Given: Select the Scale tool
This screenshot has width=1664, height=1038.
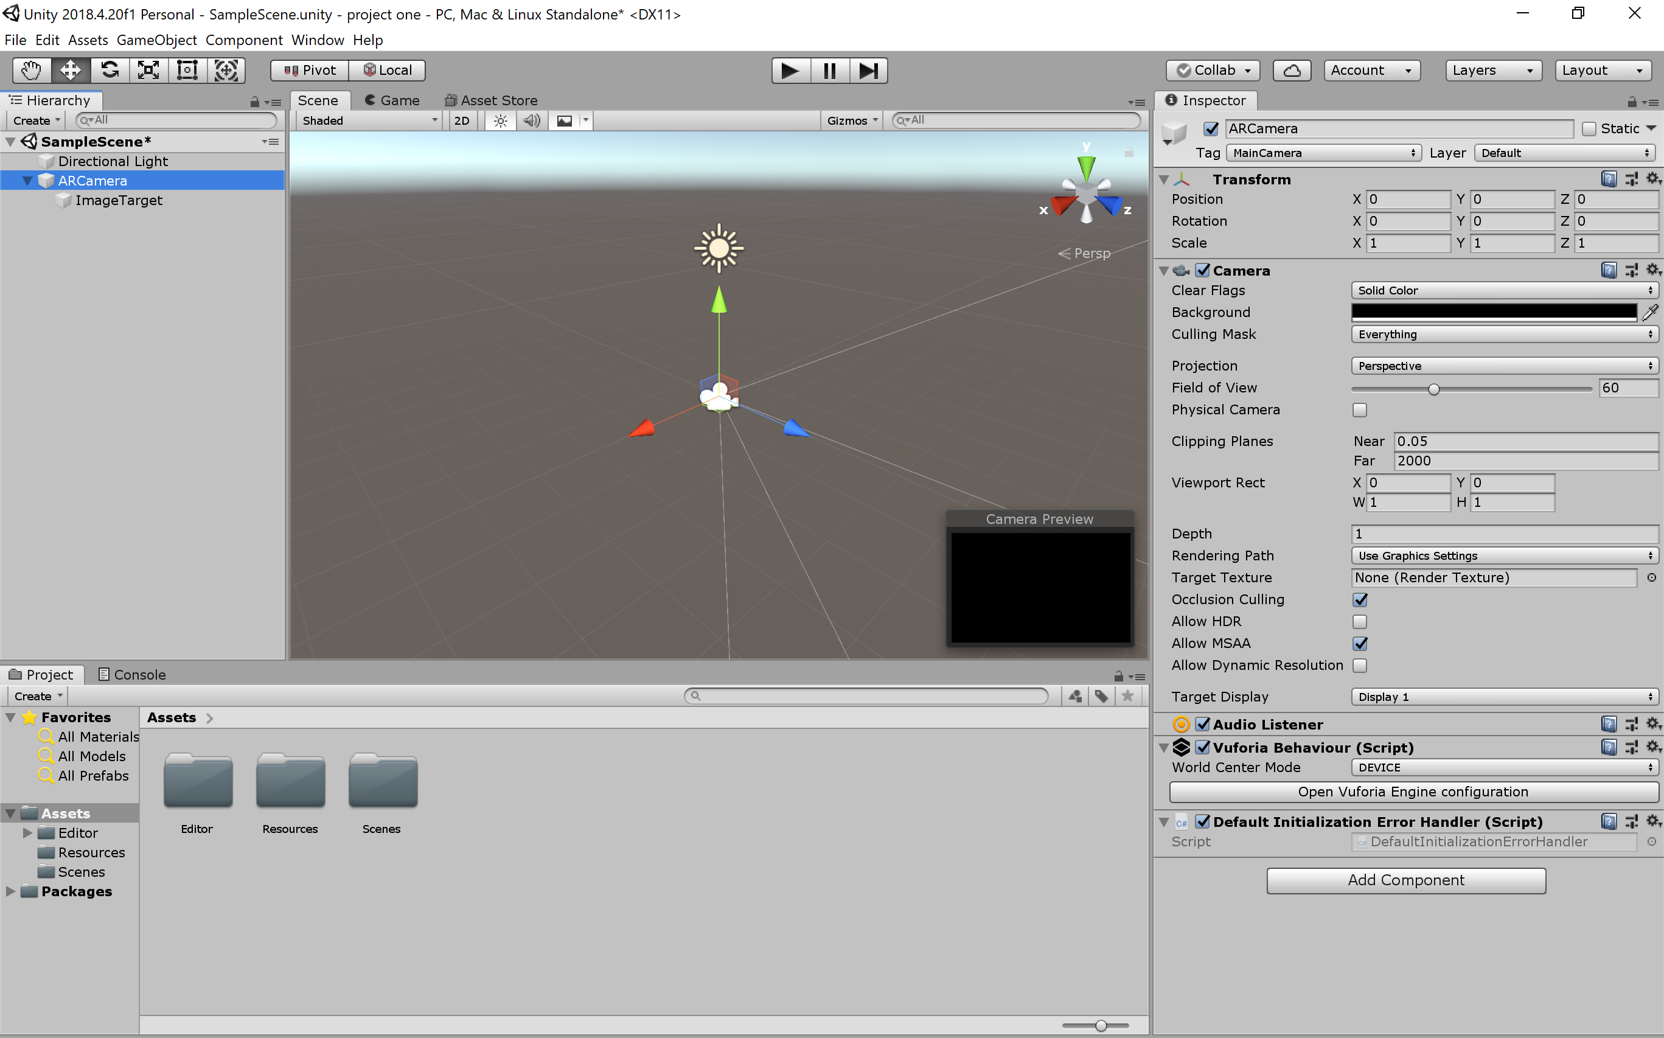Looking at the screenshot, I should click(148, 70).
